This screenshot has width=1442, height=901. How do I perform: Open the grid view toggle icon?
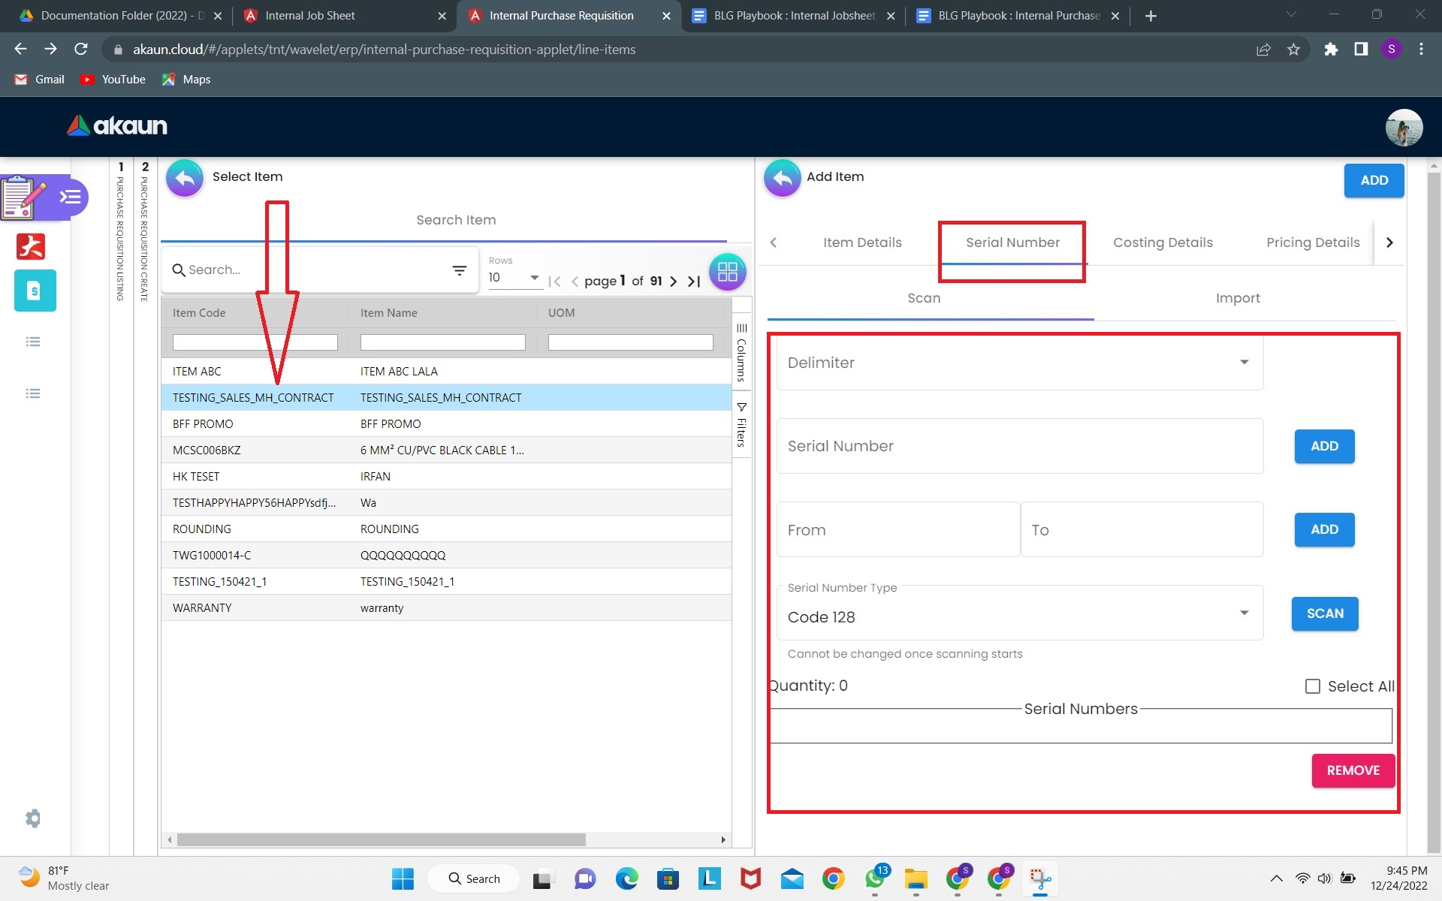727,272
